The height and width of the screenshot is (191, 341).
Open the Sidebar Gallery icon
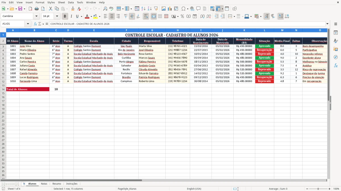[336, 49]
